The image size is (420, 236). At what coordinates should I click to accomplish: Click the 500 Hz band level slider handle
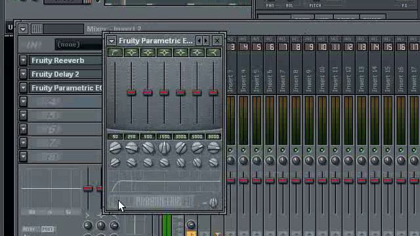[148, 92]
